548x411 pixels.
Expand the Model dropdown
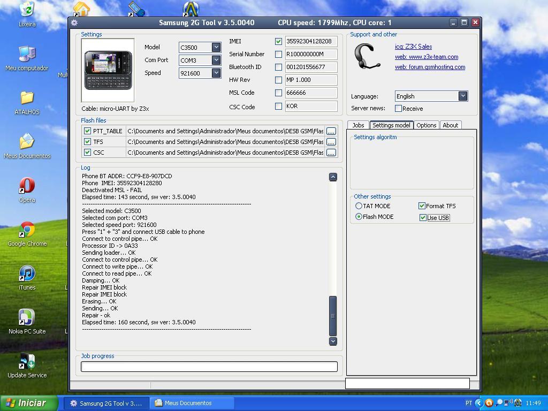tap(216, 47)
